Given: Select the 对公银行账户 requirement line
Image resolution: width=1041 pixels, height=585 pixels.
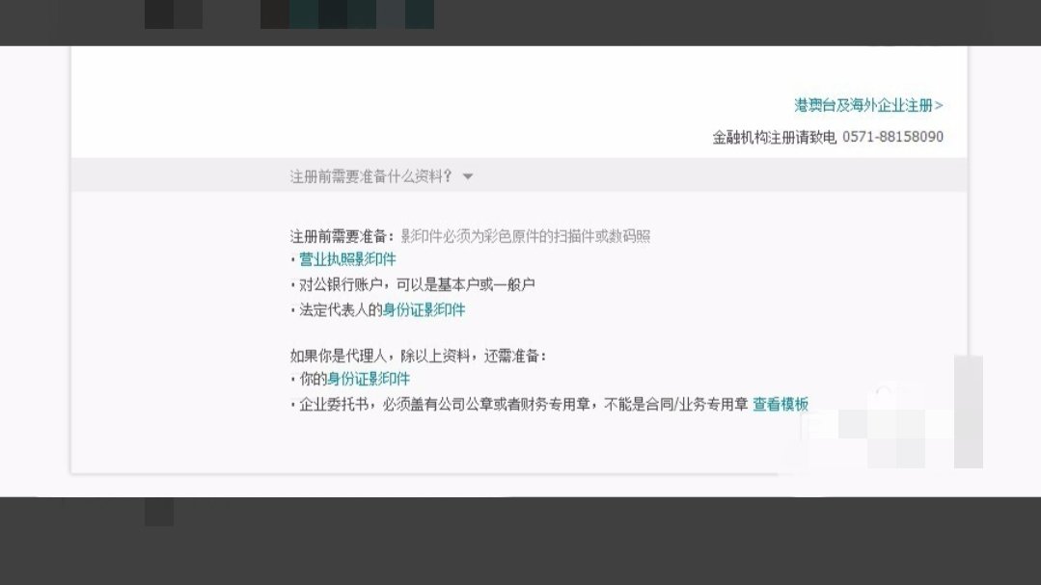Looking at the screenshot, I should 415,284.
